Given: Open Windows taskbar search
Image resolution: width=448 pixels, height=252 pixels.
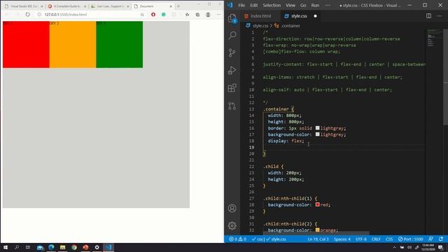Looking at the screenshot, I should [x=17, y=247].
